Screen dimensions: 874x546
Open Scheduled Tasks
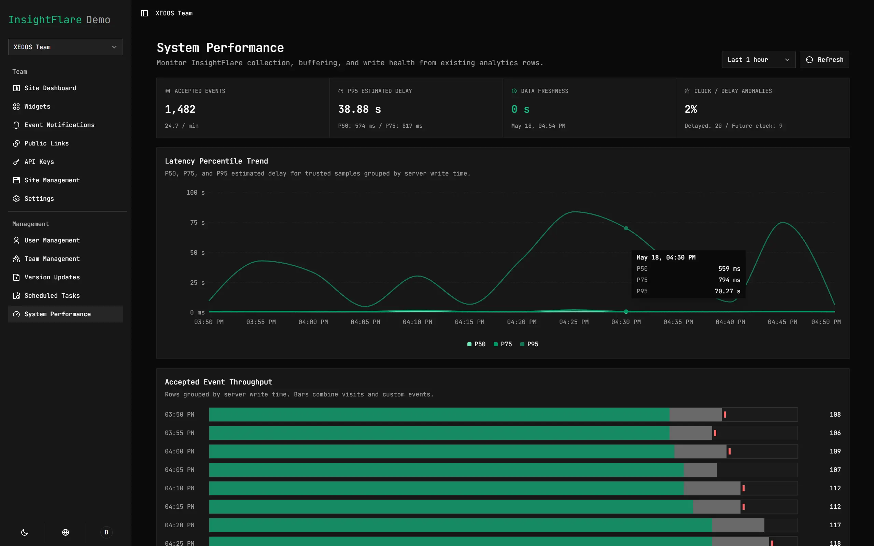pyautogui.click(x=65, y=296)
